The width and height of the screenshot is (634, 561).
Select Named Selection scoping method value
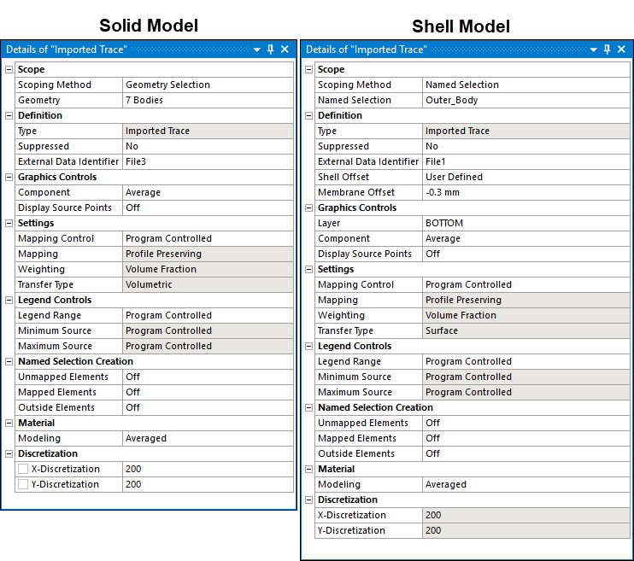coord(526,85)
